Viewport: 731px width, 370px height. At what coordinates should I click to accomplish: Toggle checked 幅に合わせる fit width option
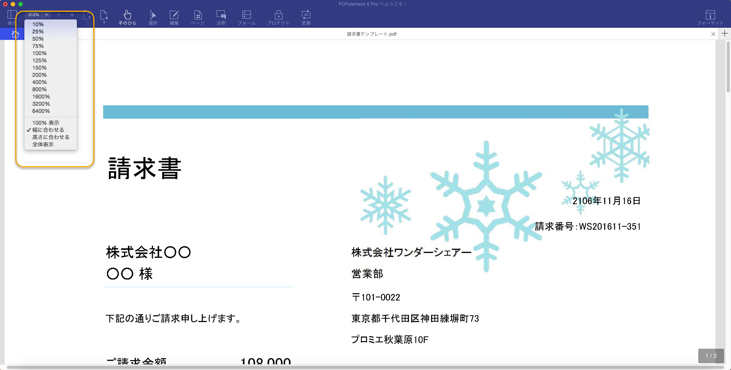point(51,130)
